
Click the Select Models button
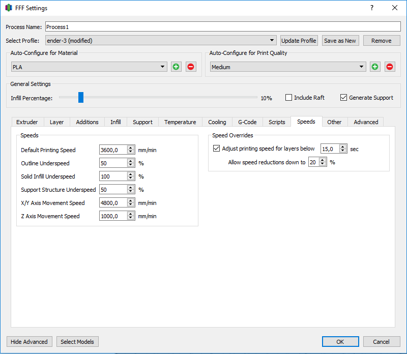(x=77, y=342)
